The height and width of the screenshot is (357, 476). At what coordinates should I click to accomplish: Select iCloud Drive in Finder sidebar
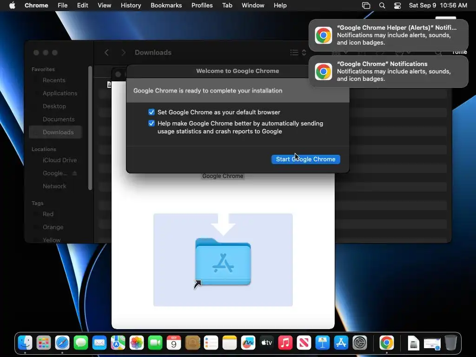[59, 160]
